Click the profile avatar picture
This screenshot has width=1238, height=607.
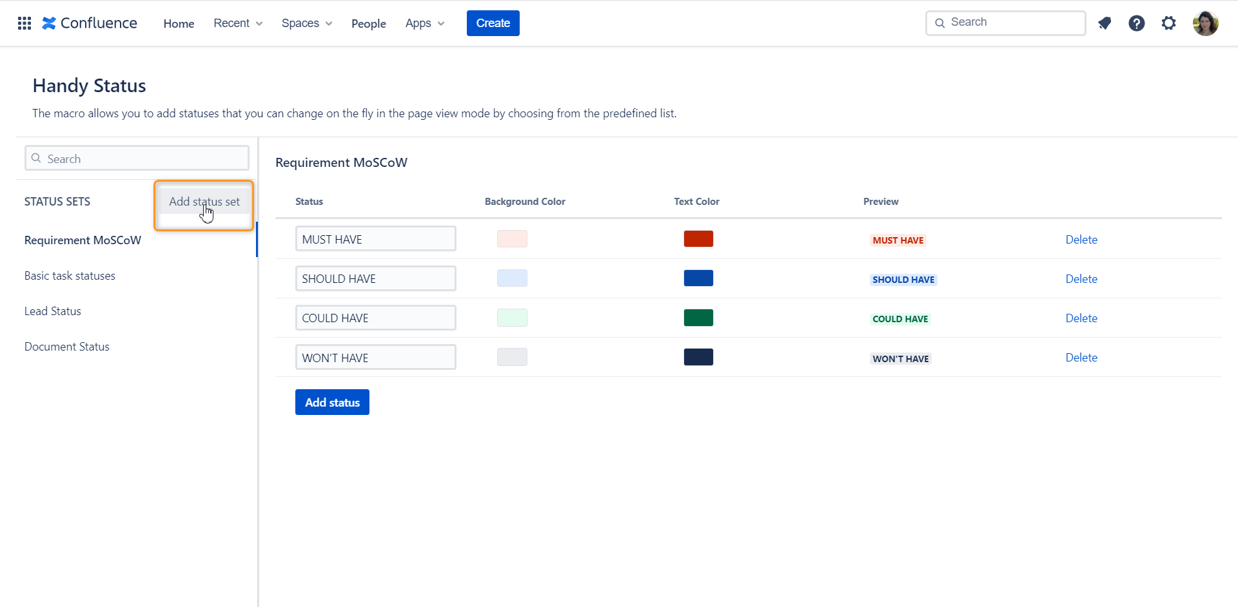pos(1206,23)
